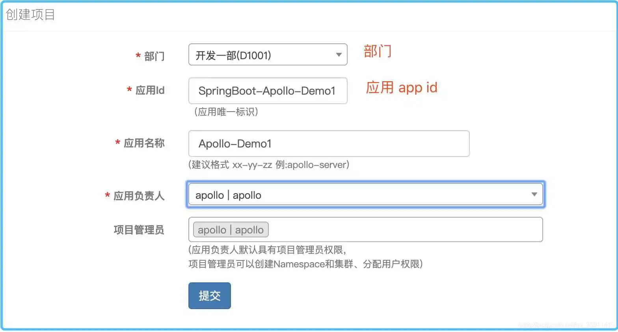Focus the 应用名称 application name field
Screen dimensions: 618x332
(x=329, y=144)
